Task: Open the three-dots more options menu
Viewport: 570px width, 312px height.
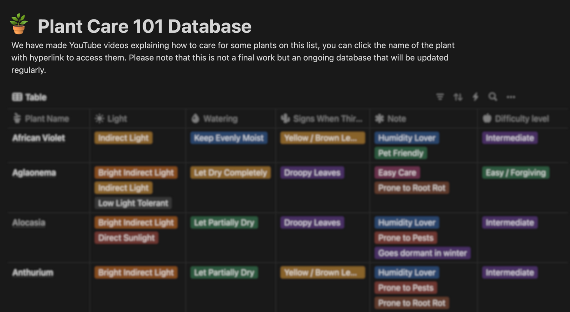Action: 511,97
